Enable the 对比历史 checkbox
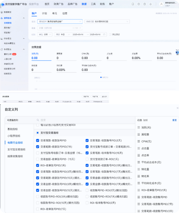This screenshot has width=179, height=213. [110, 34]
